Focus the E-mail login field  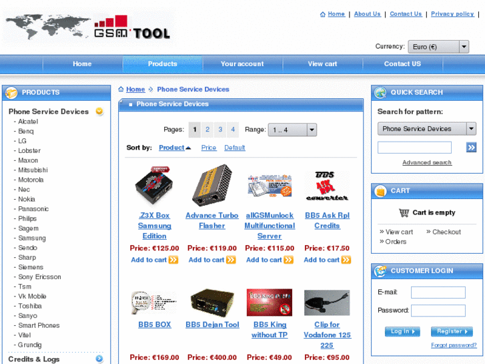[x=438, y=292]
